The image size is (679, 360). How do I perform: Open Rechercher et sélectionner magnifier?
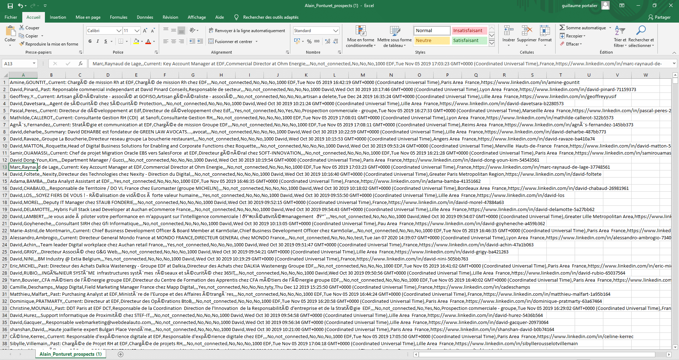click(x=641, y=31)
